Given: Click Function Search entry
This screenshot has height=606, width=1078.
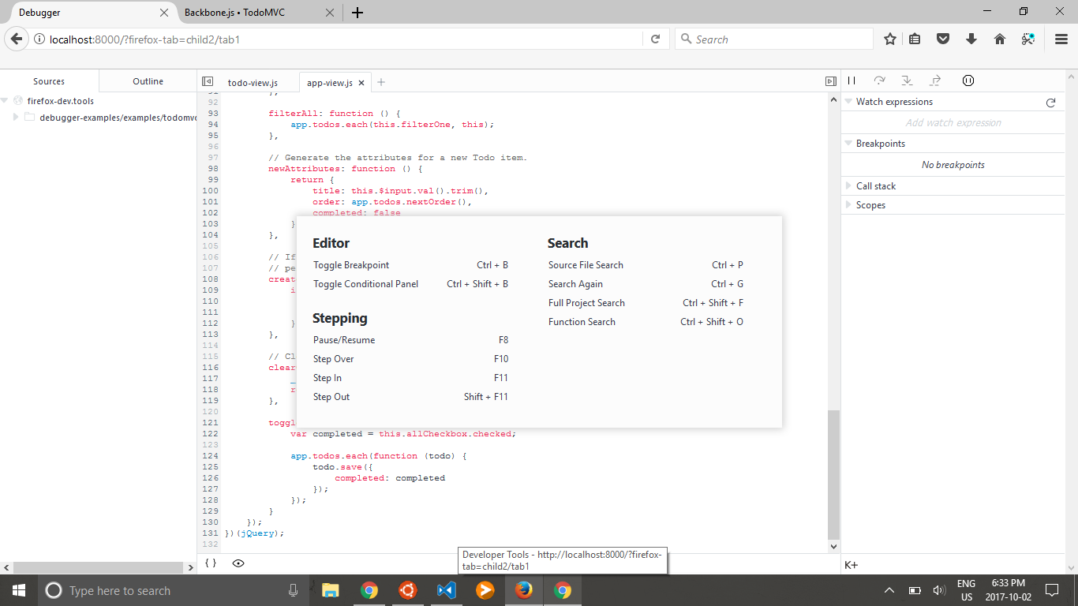Looking at the screenshot, I should click(x=646, y=322).
